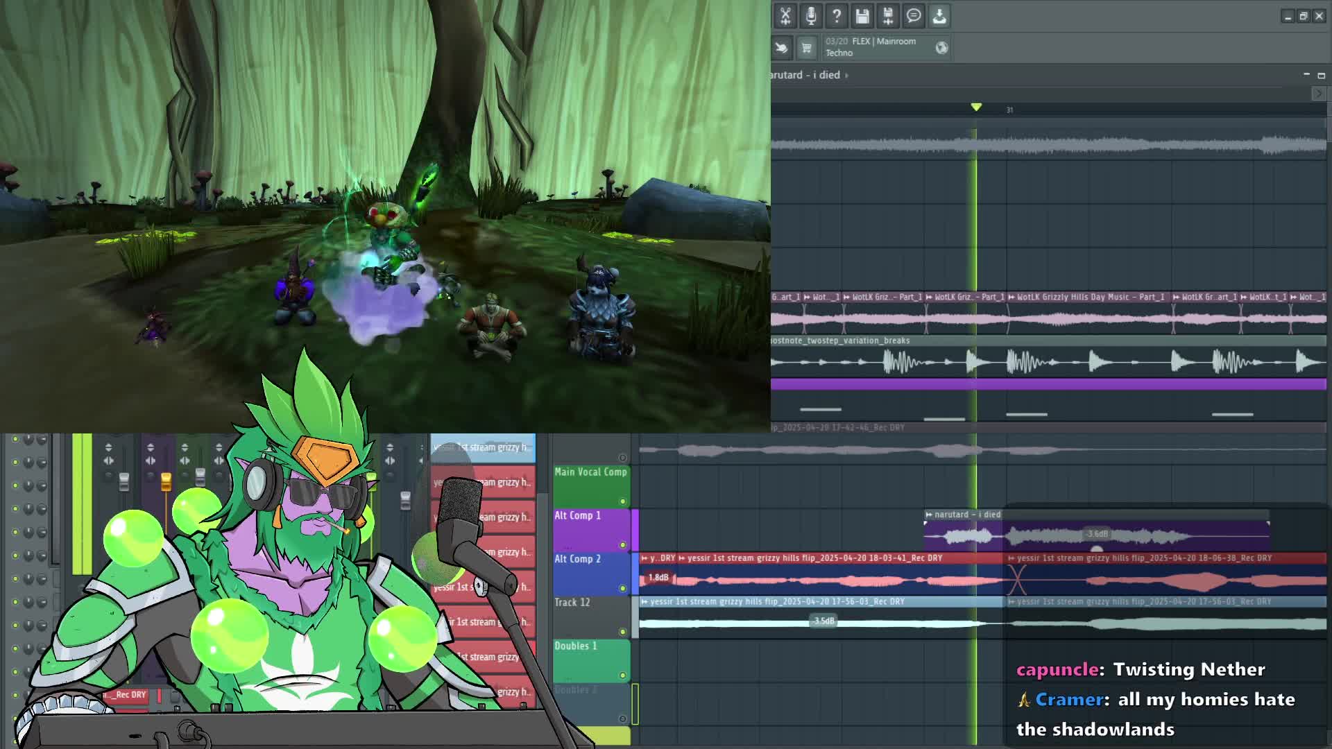Toggle mute on the Doubles 2 track
The width and height of the screenshot is (1332, 749).
click(622, 718)
